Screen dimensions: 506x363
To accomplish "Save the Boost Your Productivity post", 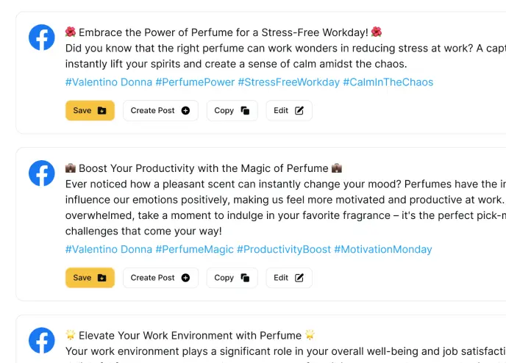I will [90, 278].
